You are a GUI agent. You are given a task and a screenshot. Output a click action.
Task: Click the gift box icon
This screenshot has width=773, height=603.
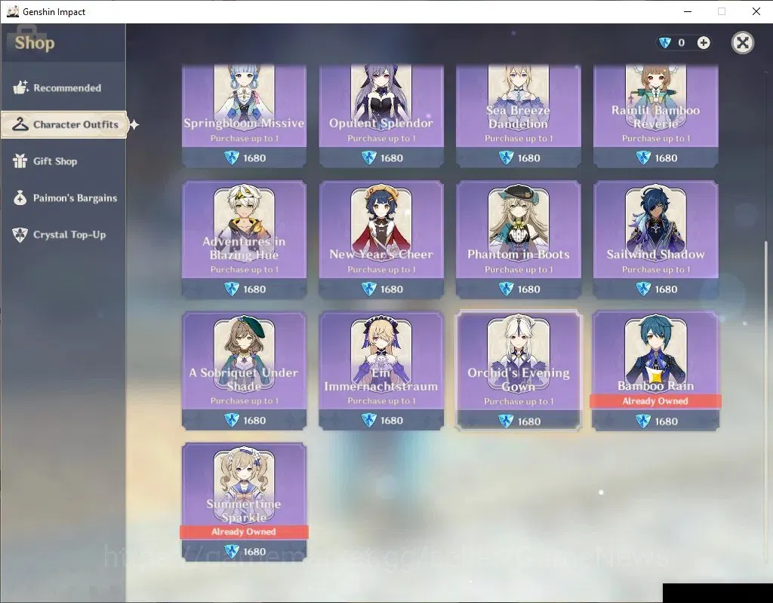tap(20, 161)
